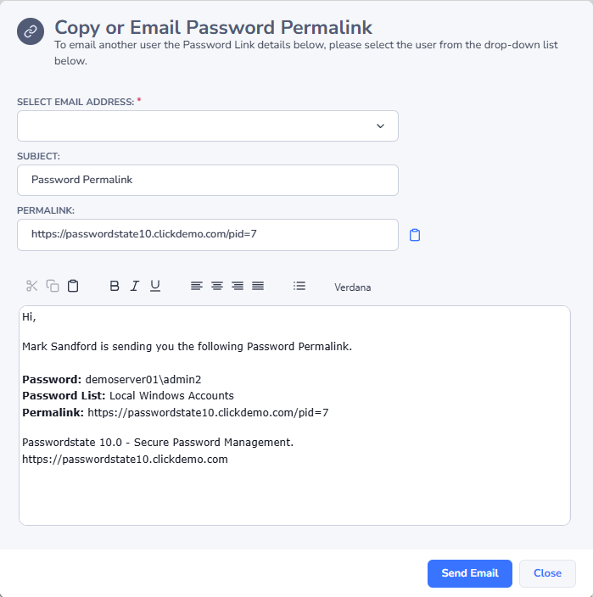Expand the Select Email Address dropdown
This screenshot has width=593, height=597.
click(380, 126)
